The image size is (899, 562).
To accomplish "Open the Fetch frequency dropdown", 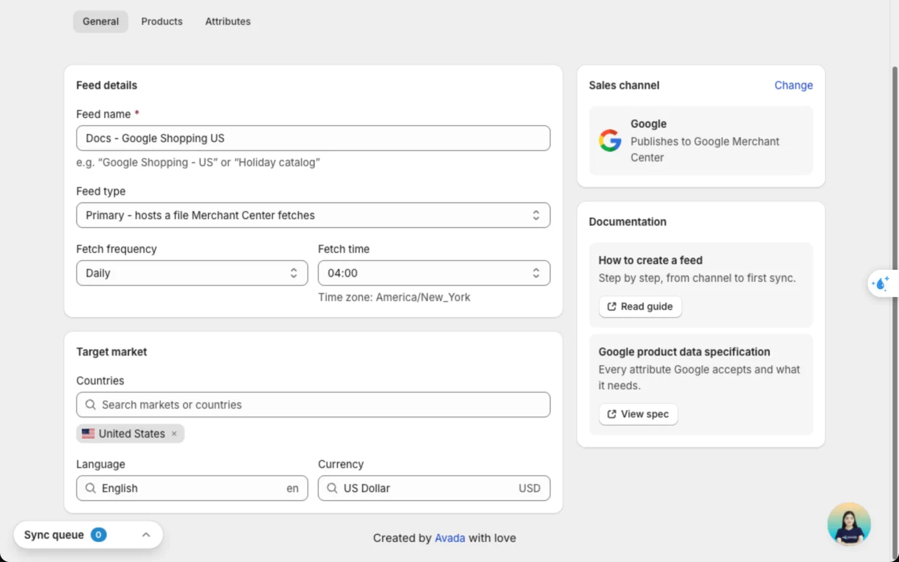I will click(192, 273).
